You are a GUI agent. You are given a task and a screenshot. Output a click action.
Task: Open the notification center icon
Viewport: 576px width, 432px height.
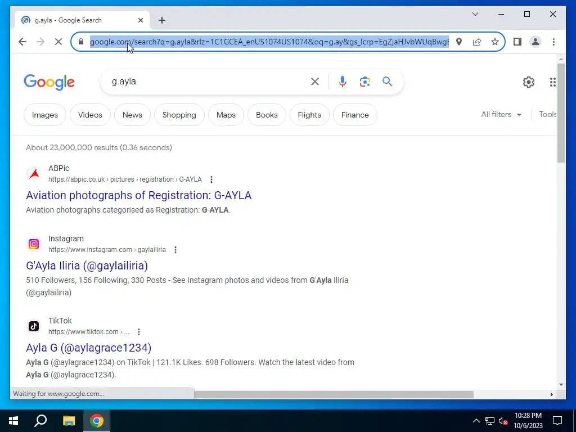(557, 421)
